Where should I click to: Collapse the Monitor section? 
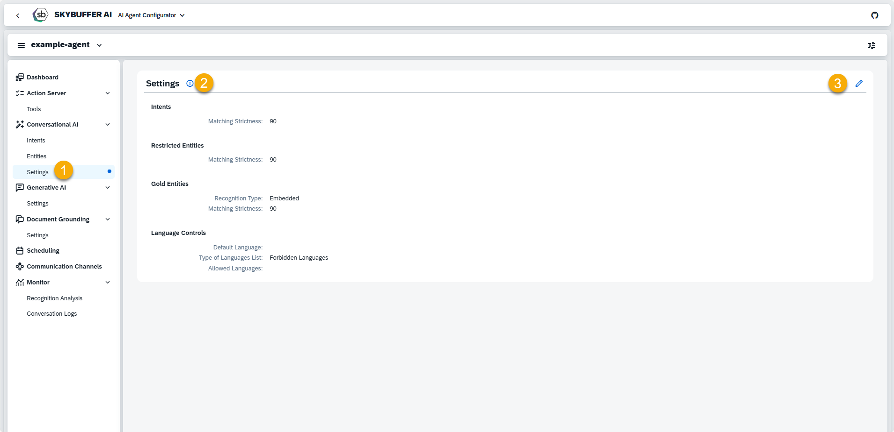pos(108,283)
